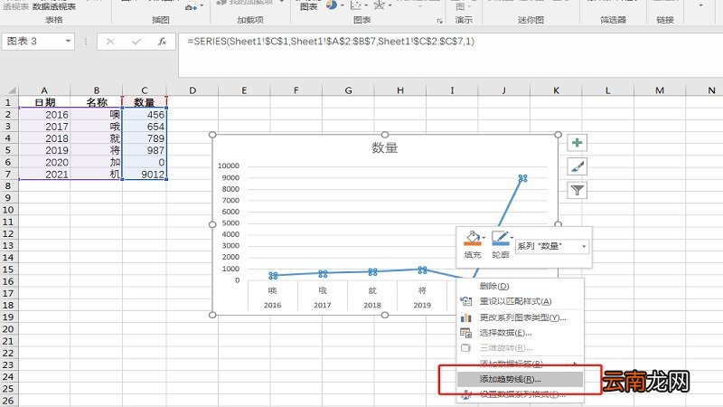Click cell A2 with value 2016

tap(44, 115)
